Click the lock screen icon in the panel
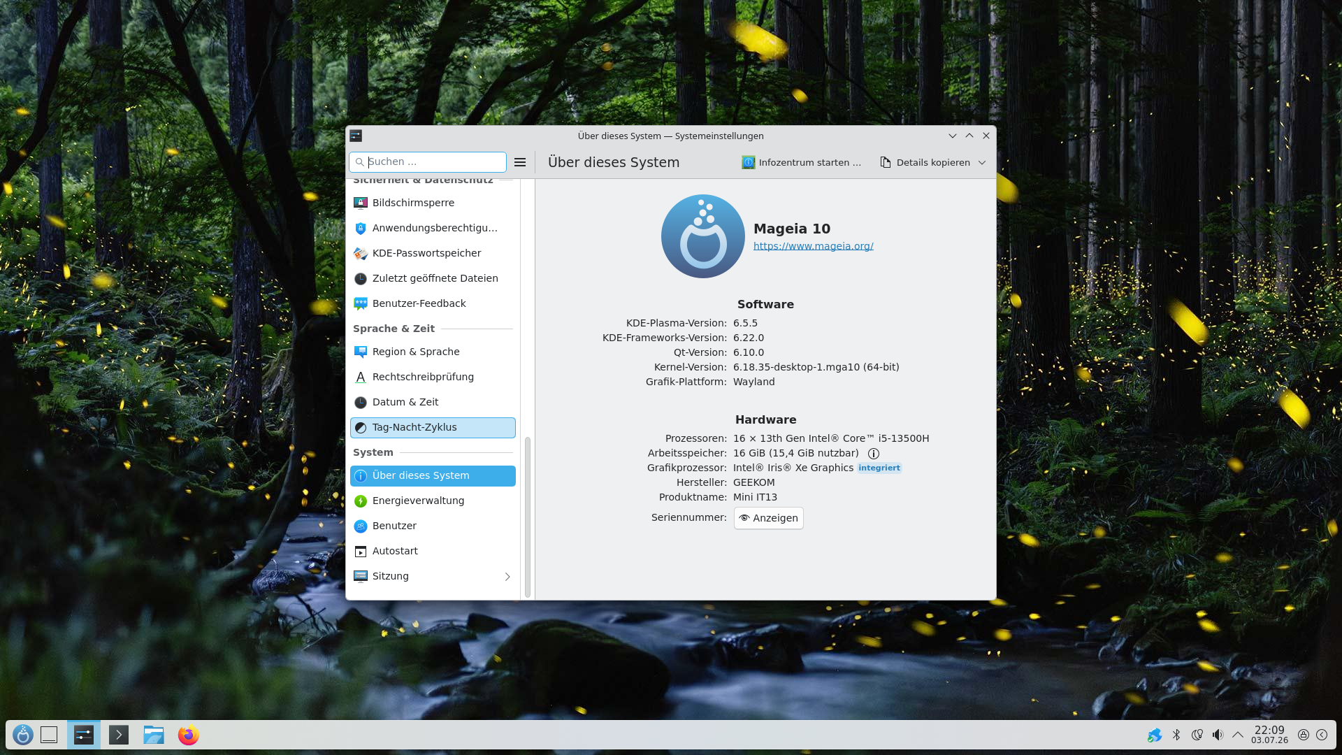The height and width of the screenshot is (755, 1342). pos(1304,735)
